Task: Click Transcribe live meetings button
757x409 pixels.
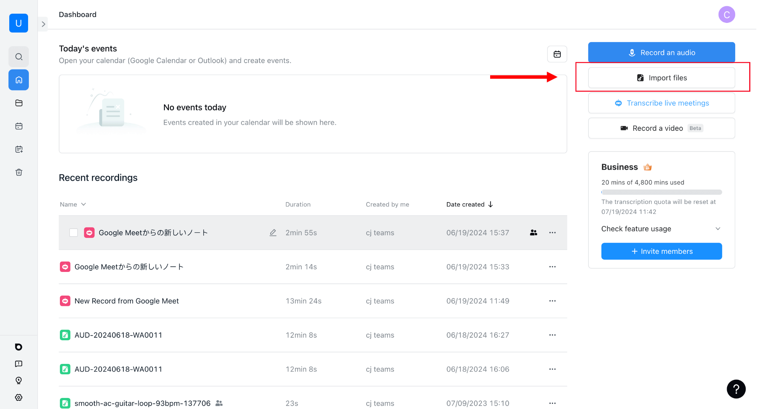Action: tap(661, 103)
